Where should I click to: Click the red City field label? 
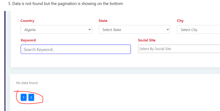click(x=180, y=21)
